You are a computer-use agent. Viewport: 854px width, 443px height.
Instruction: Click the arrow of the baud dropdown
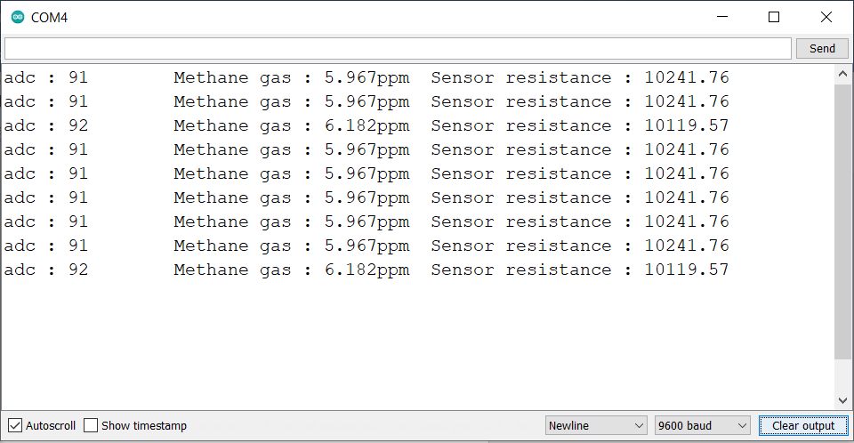tap(742, 425)
